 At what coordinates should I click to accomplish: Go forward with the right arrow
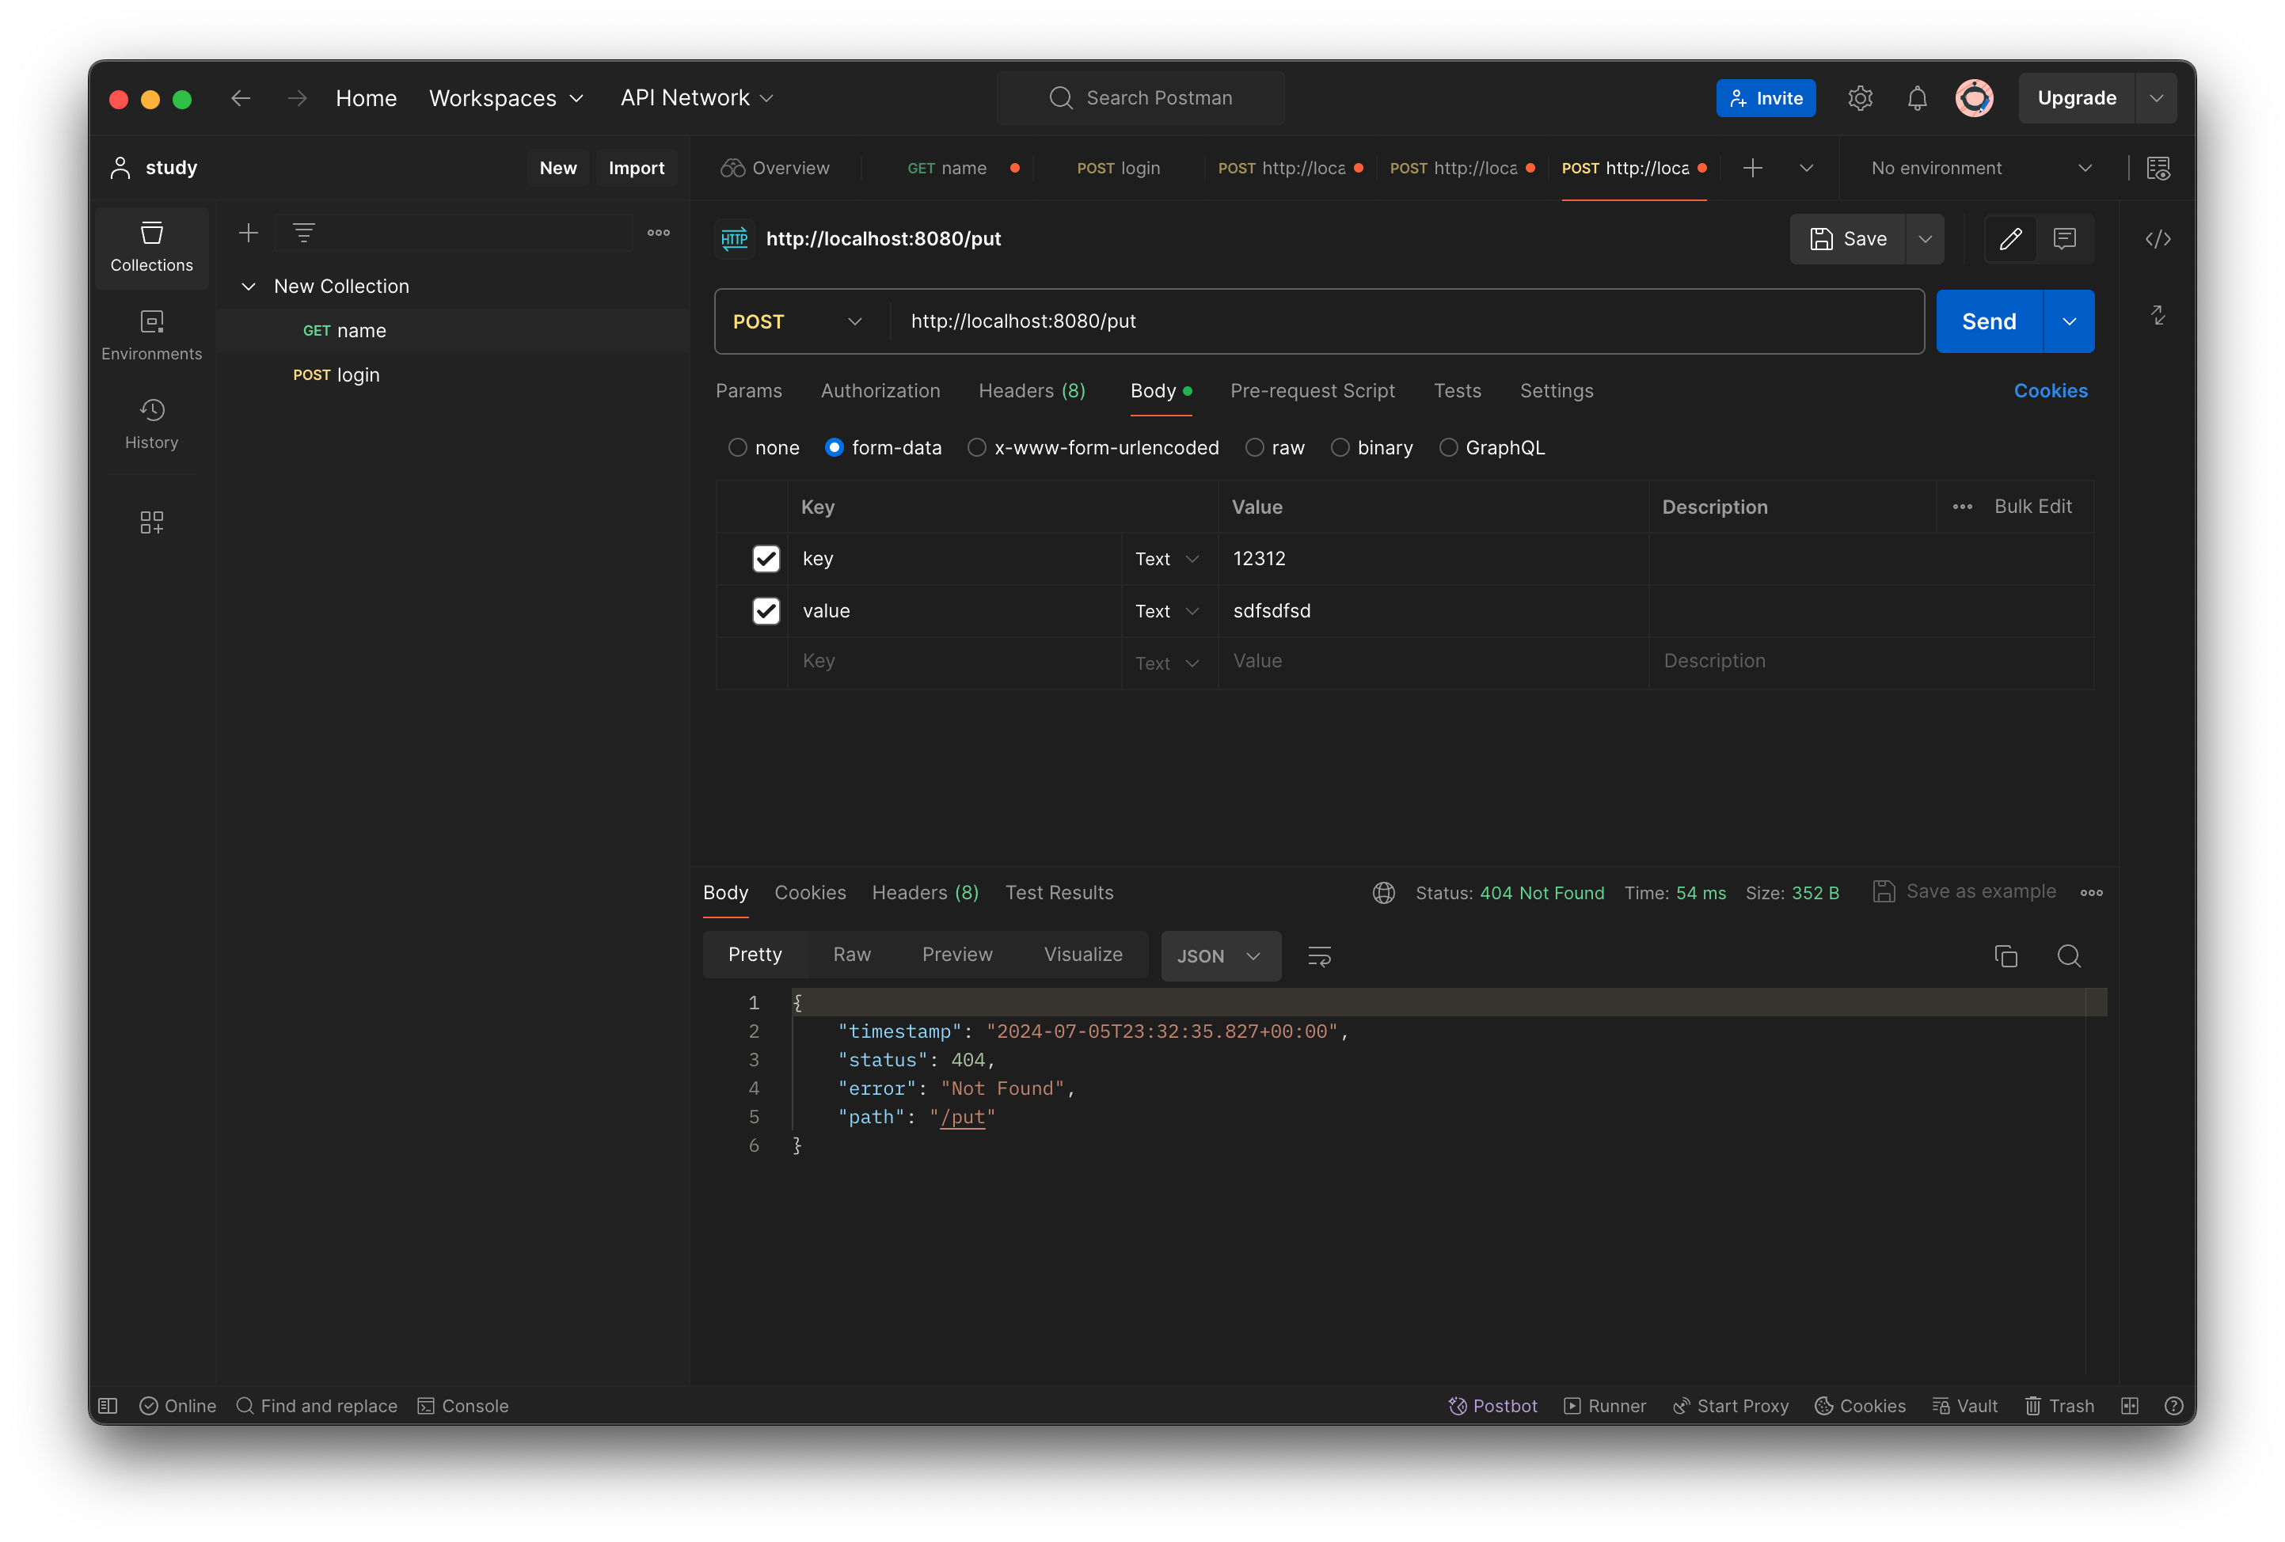pyautogui.click(x=297, y=98)
